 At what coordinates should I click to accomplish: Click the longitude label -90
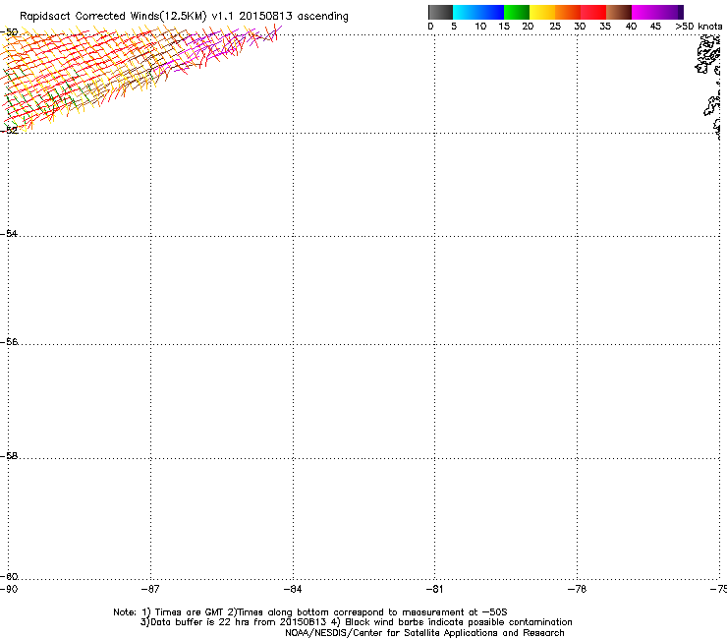9,589
